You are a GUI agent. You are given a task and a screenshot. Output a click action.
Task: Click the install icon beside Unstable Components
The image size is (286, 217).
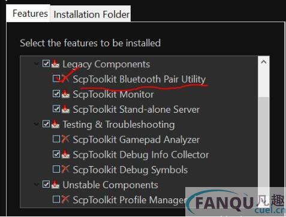[x=55, y=185]
